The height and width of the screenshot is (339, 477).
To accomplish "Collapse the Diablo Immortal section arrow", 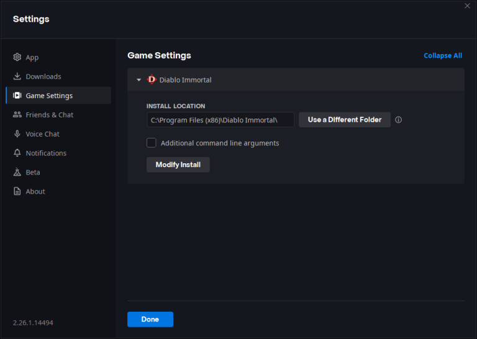I will tap(139, 80).
